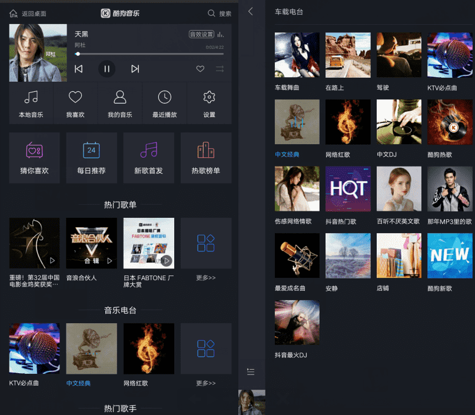Select 中文DJ radio station

click(x=398, y=122)
